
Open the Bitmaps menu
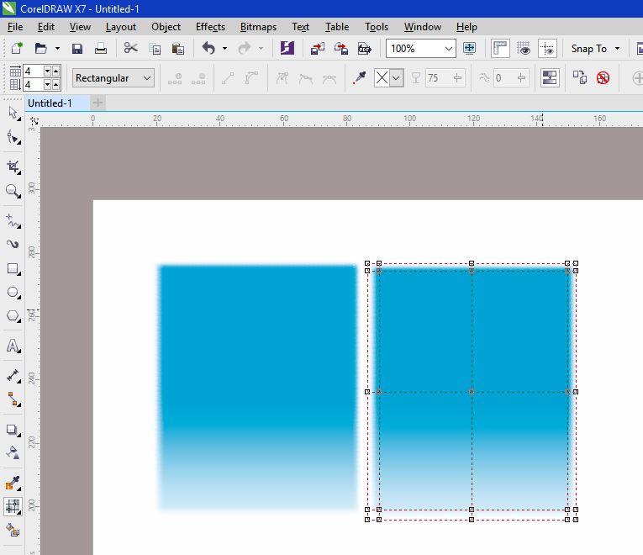click(258, 27)
